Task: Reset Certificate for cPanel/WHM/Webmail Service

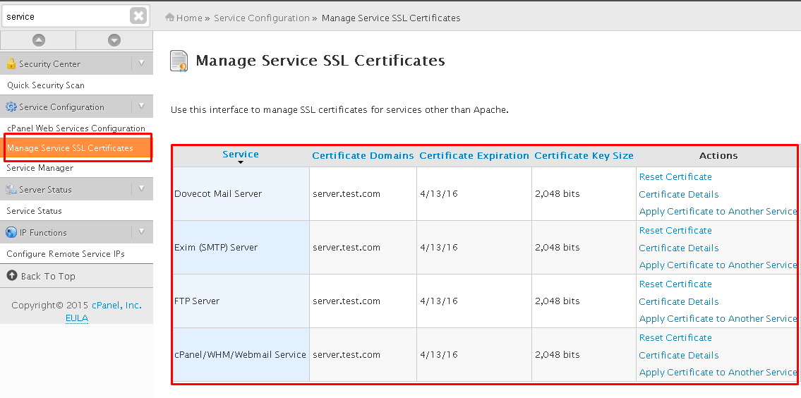Action: click(x=675, y=338)
